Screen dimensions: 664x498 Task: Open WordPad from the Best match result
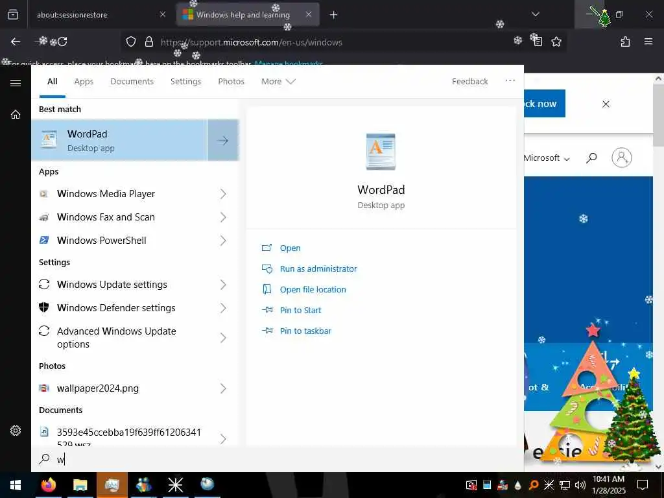tap(119, 140)
